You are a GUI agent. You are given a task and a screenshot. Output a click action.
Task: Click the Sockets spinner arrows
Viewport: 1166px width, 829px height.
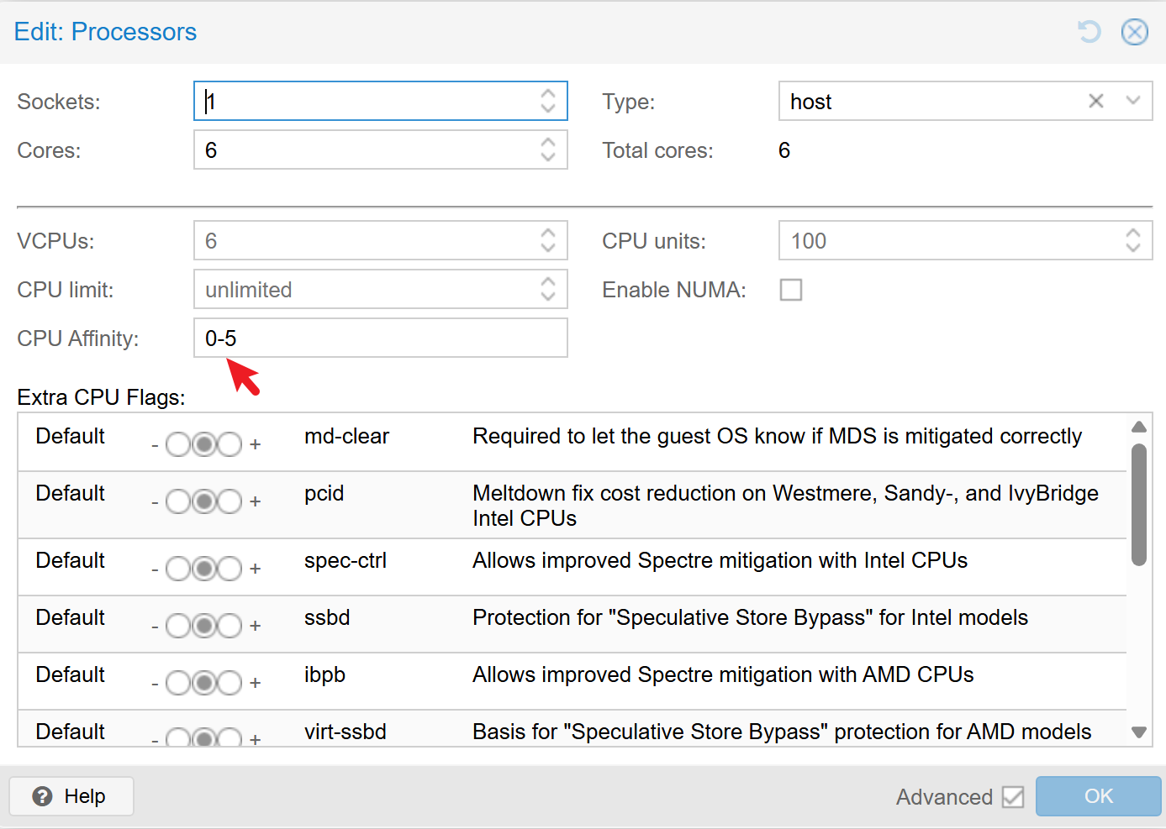click(x=548, y=102)
